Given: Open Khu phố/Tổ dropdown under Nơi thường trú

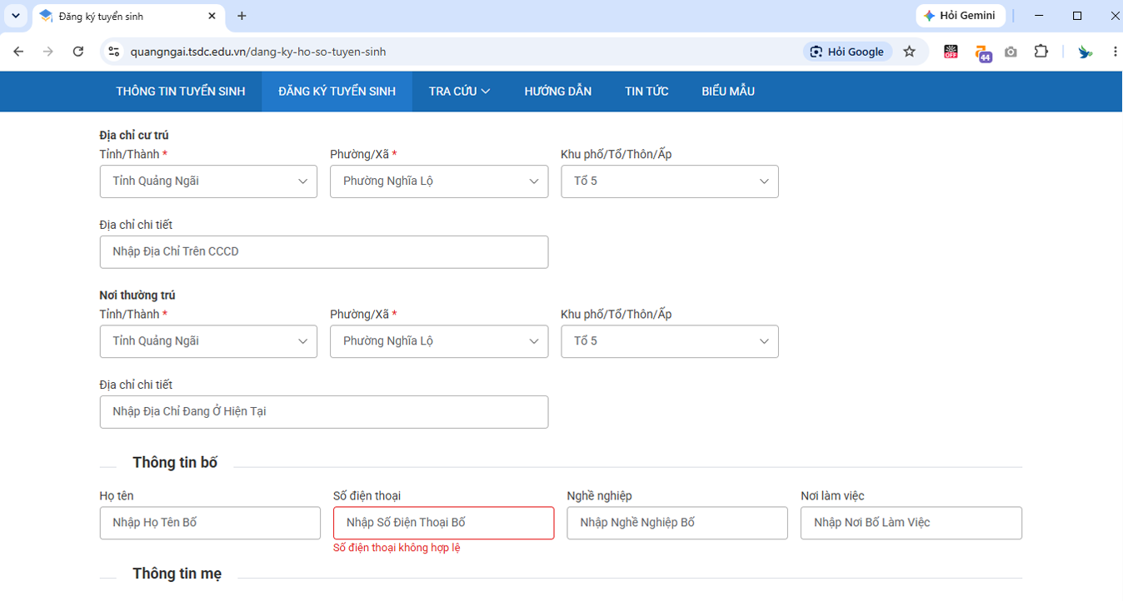Looking at the screenshot, I should [670, 341].
